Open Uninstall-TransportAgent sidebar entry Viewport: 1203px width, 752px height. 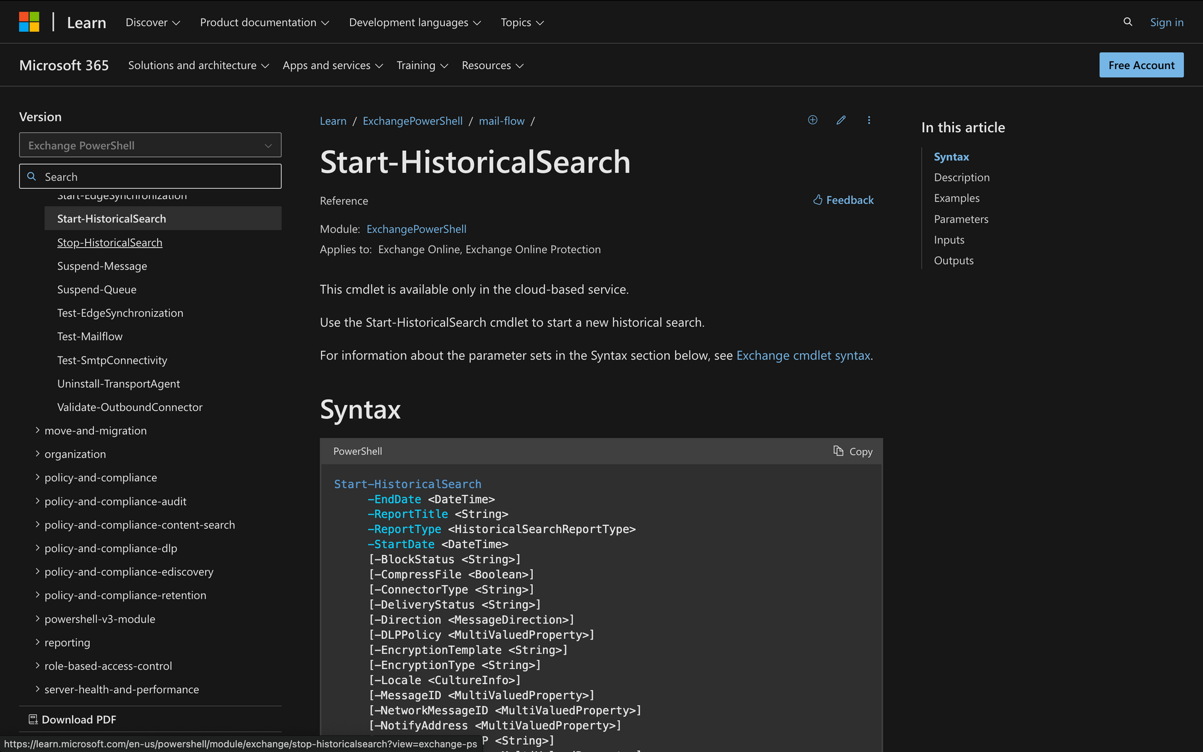118,384
